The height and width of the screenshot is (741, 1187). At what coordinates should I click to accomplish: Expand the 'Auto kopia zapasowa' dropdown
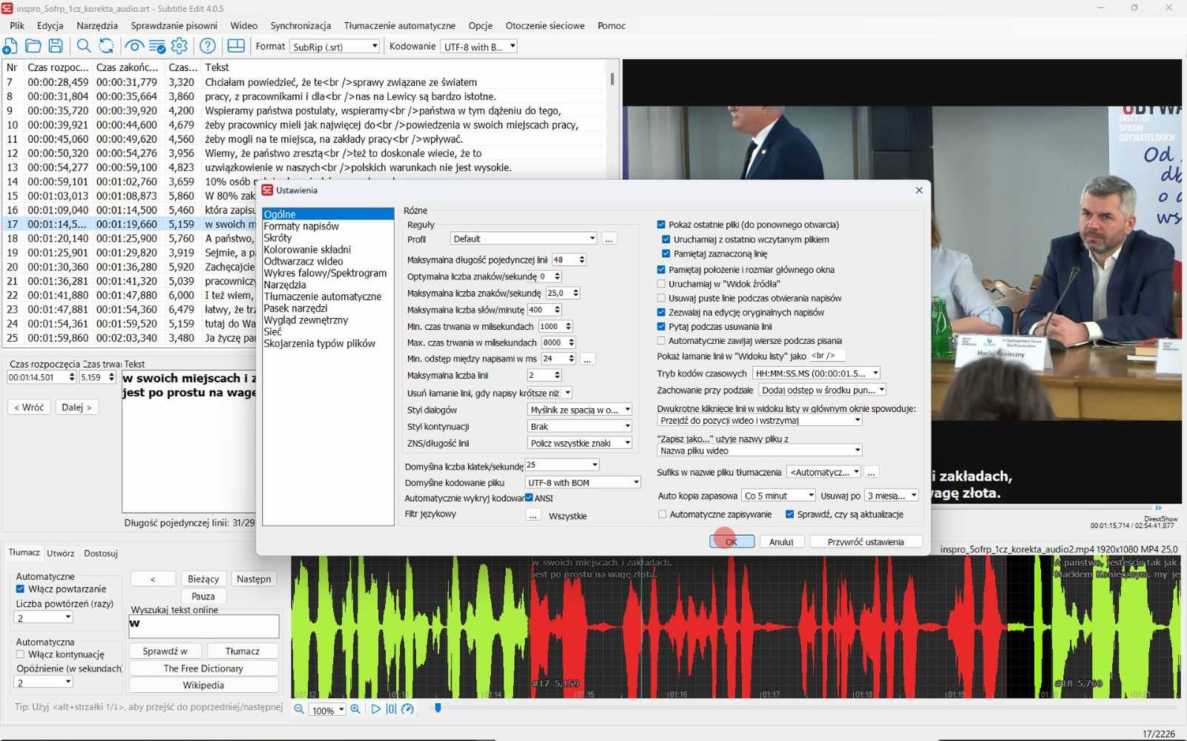coord(779,496)
